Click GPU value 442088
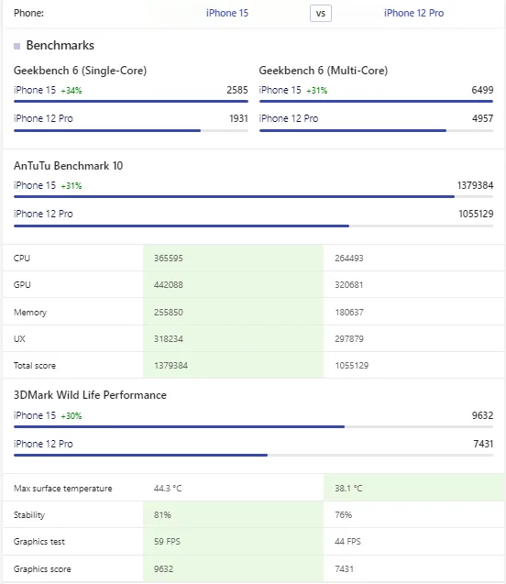The width and height of the screenshot is (506, 584). 169,285
